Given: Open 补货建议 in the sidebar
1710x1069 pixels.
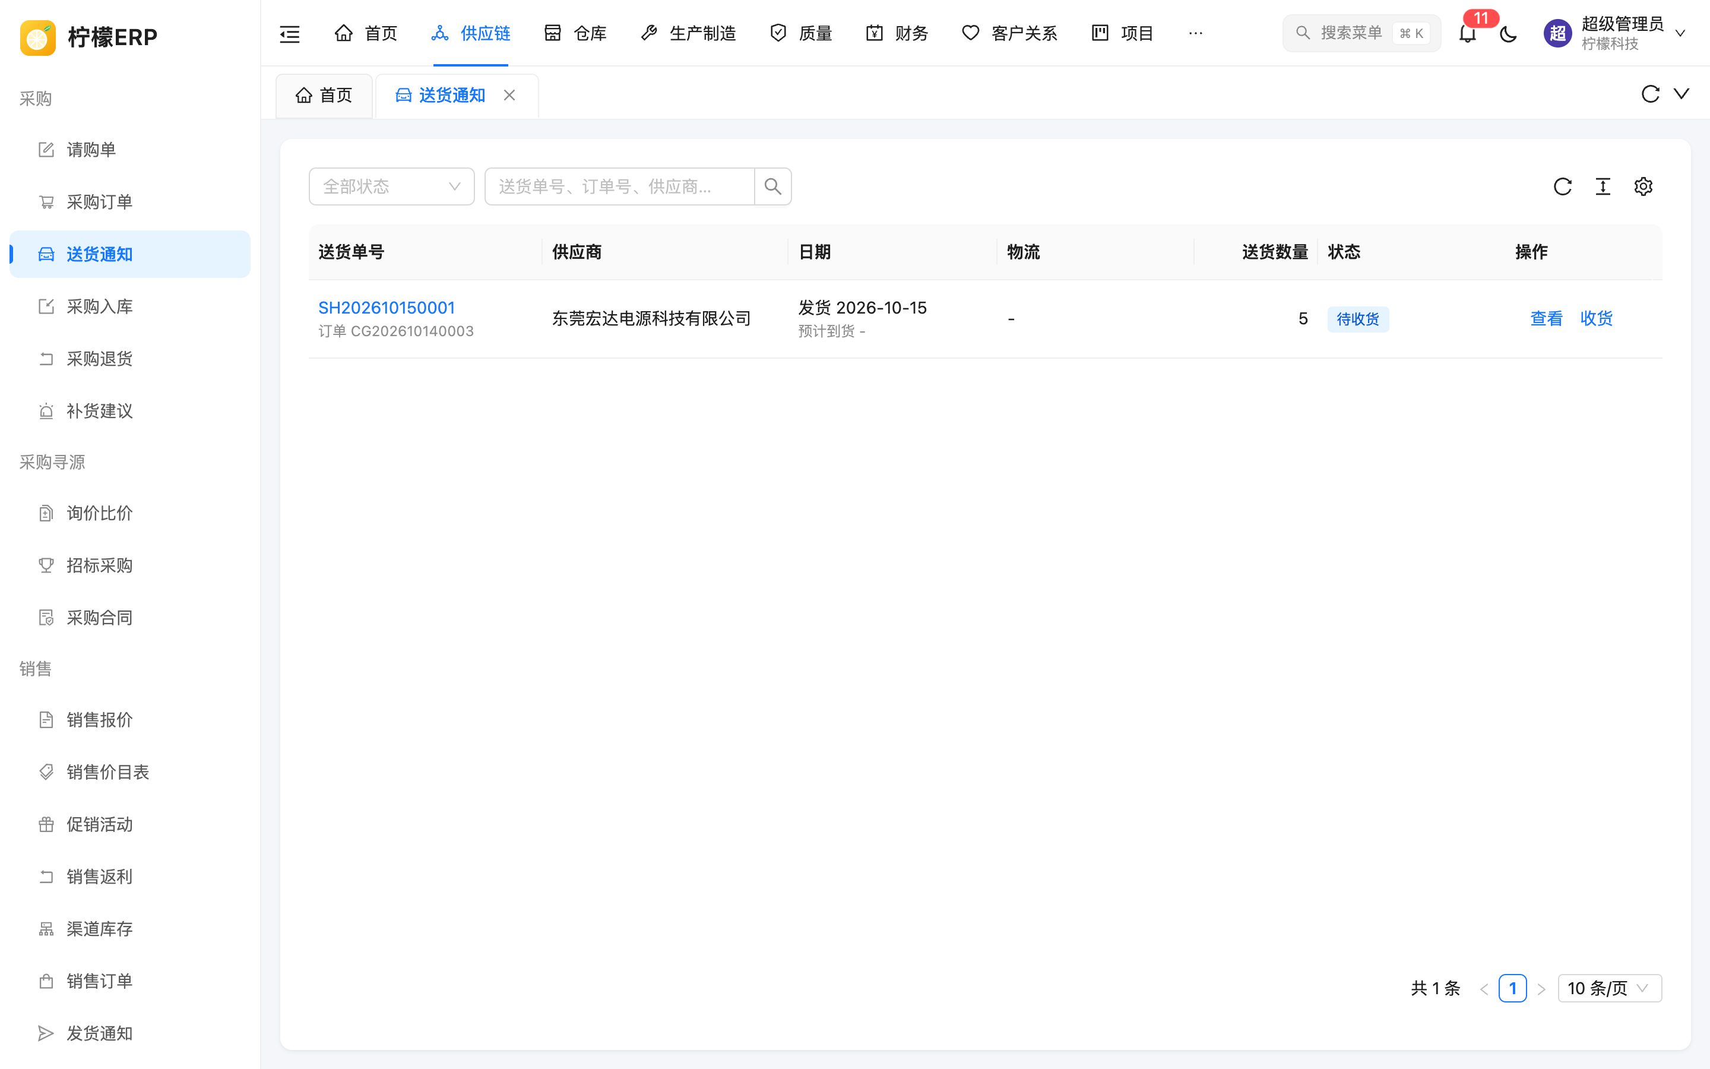Looking at the screenshot, I should (x=130, y=412).
